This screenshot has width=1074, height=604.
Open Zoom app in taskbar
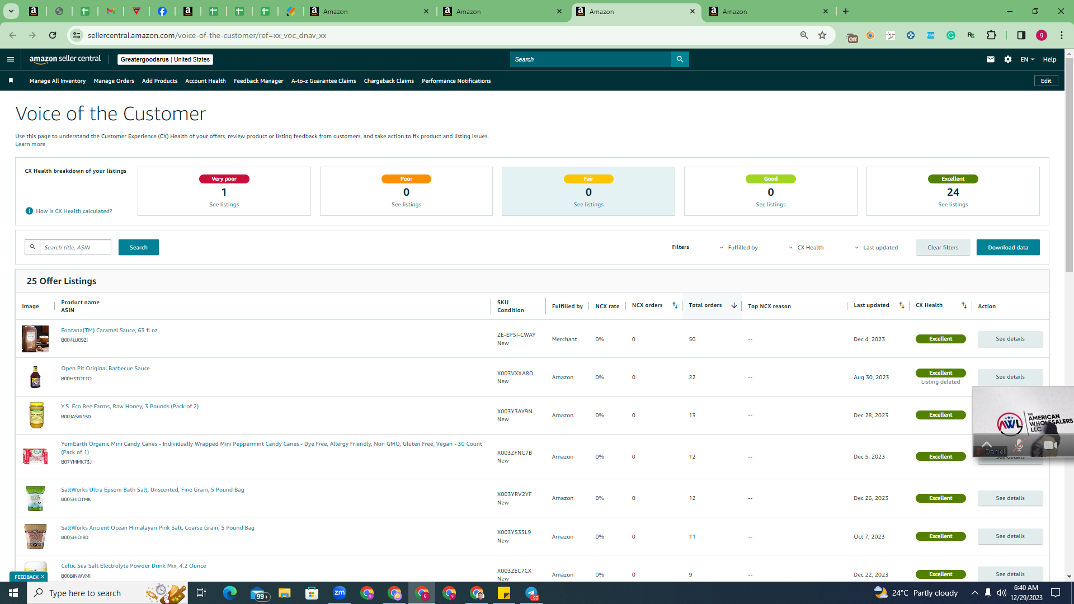(x=340, y=593)
